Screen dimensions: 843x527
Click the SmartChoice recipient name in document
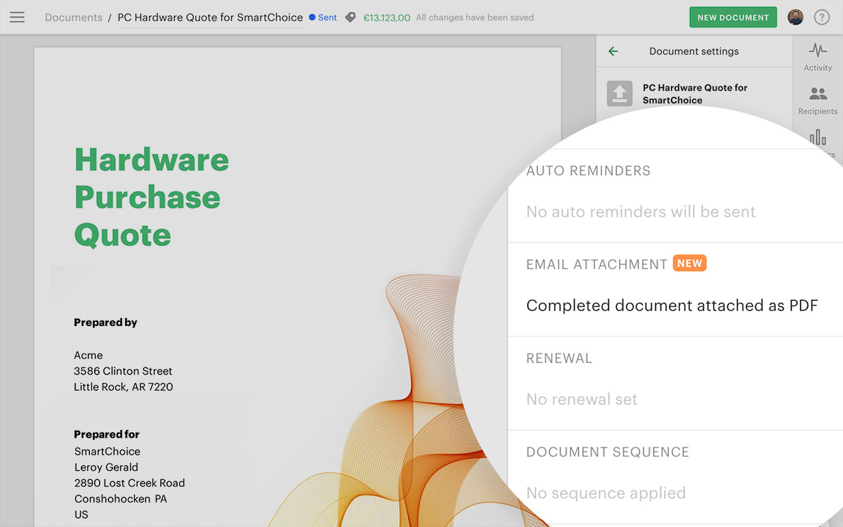[107, 451]
